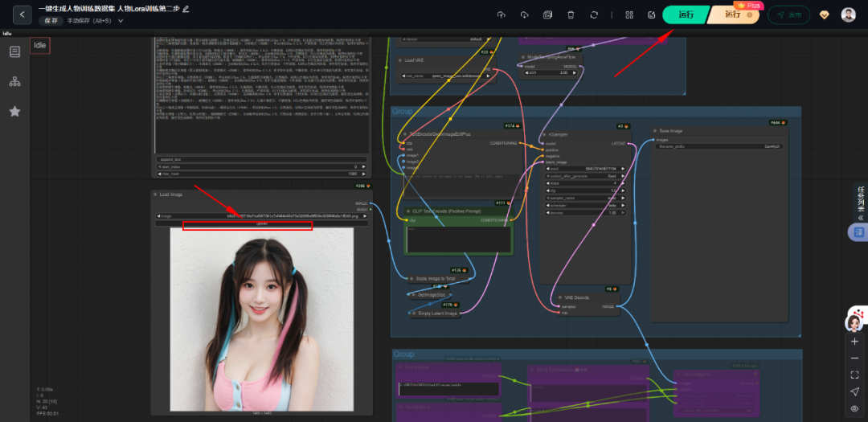Viewport: 868px width, 422px height.
Task: Click the trash delete icon in toolbar
Action: [571, 15]
